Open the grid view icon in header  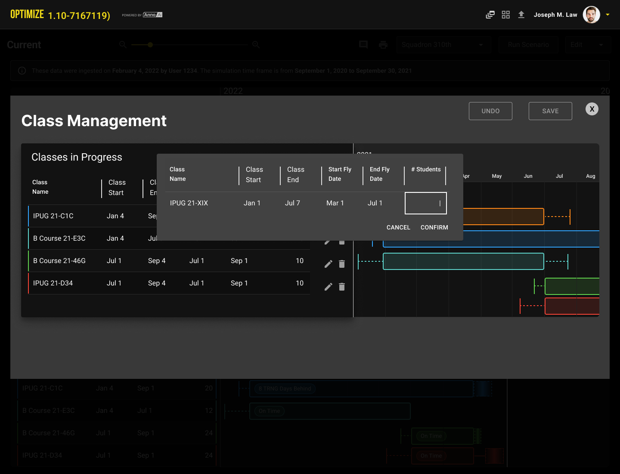pyautogui.click(x=505, y=15)
